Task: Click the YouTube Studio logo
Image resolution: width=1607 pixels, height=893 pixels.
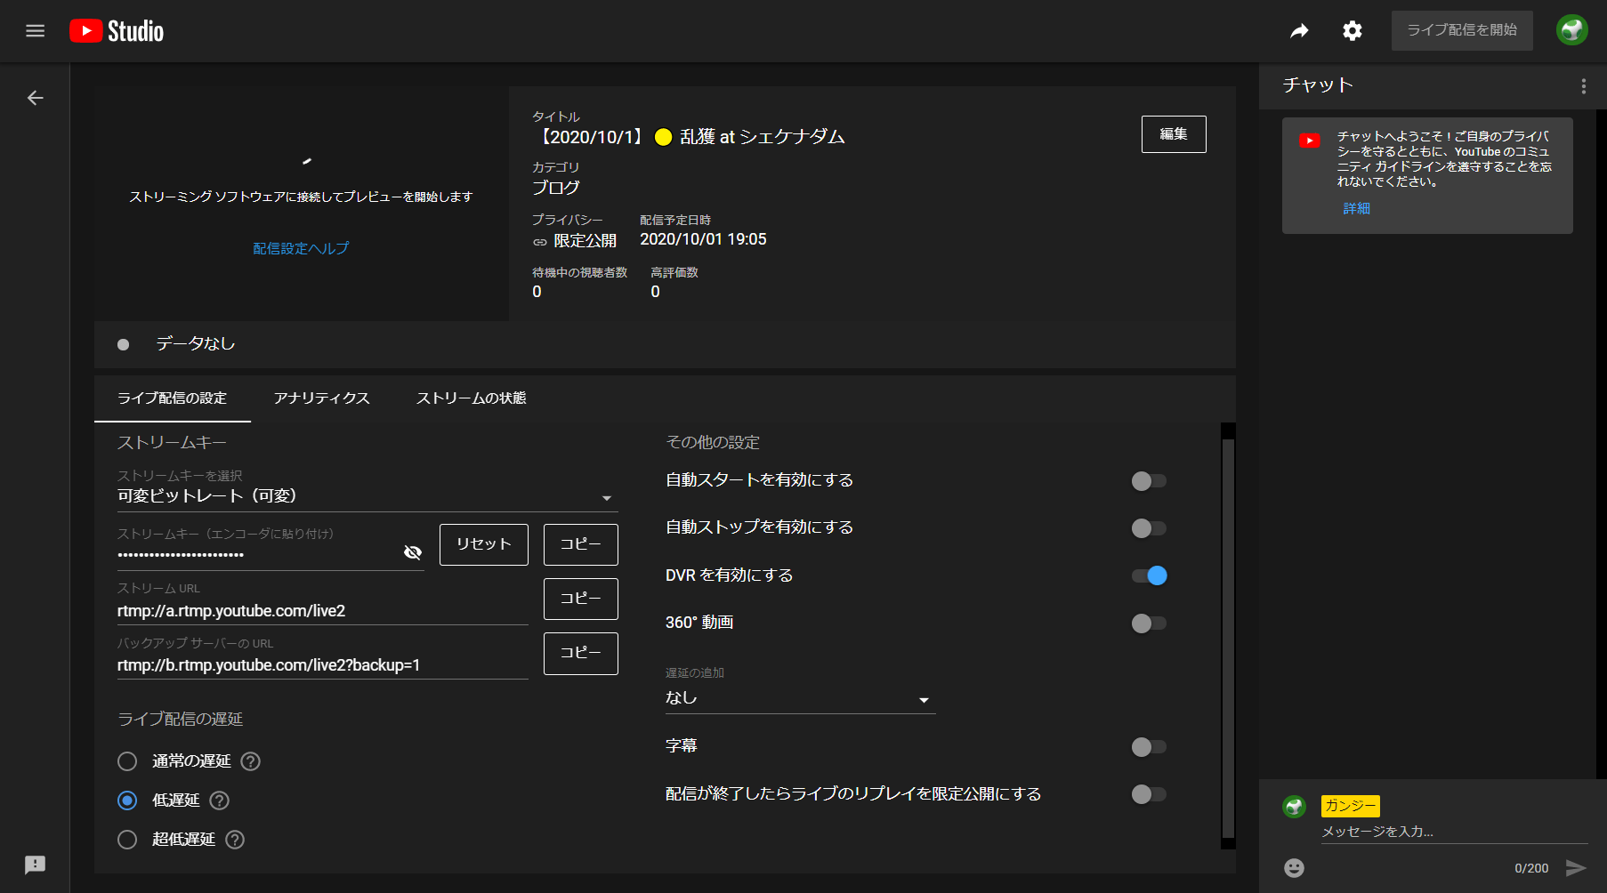Action: click(117, 31)
